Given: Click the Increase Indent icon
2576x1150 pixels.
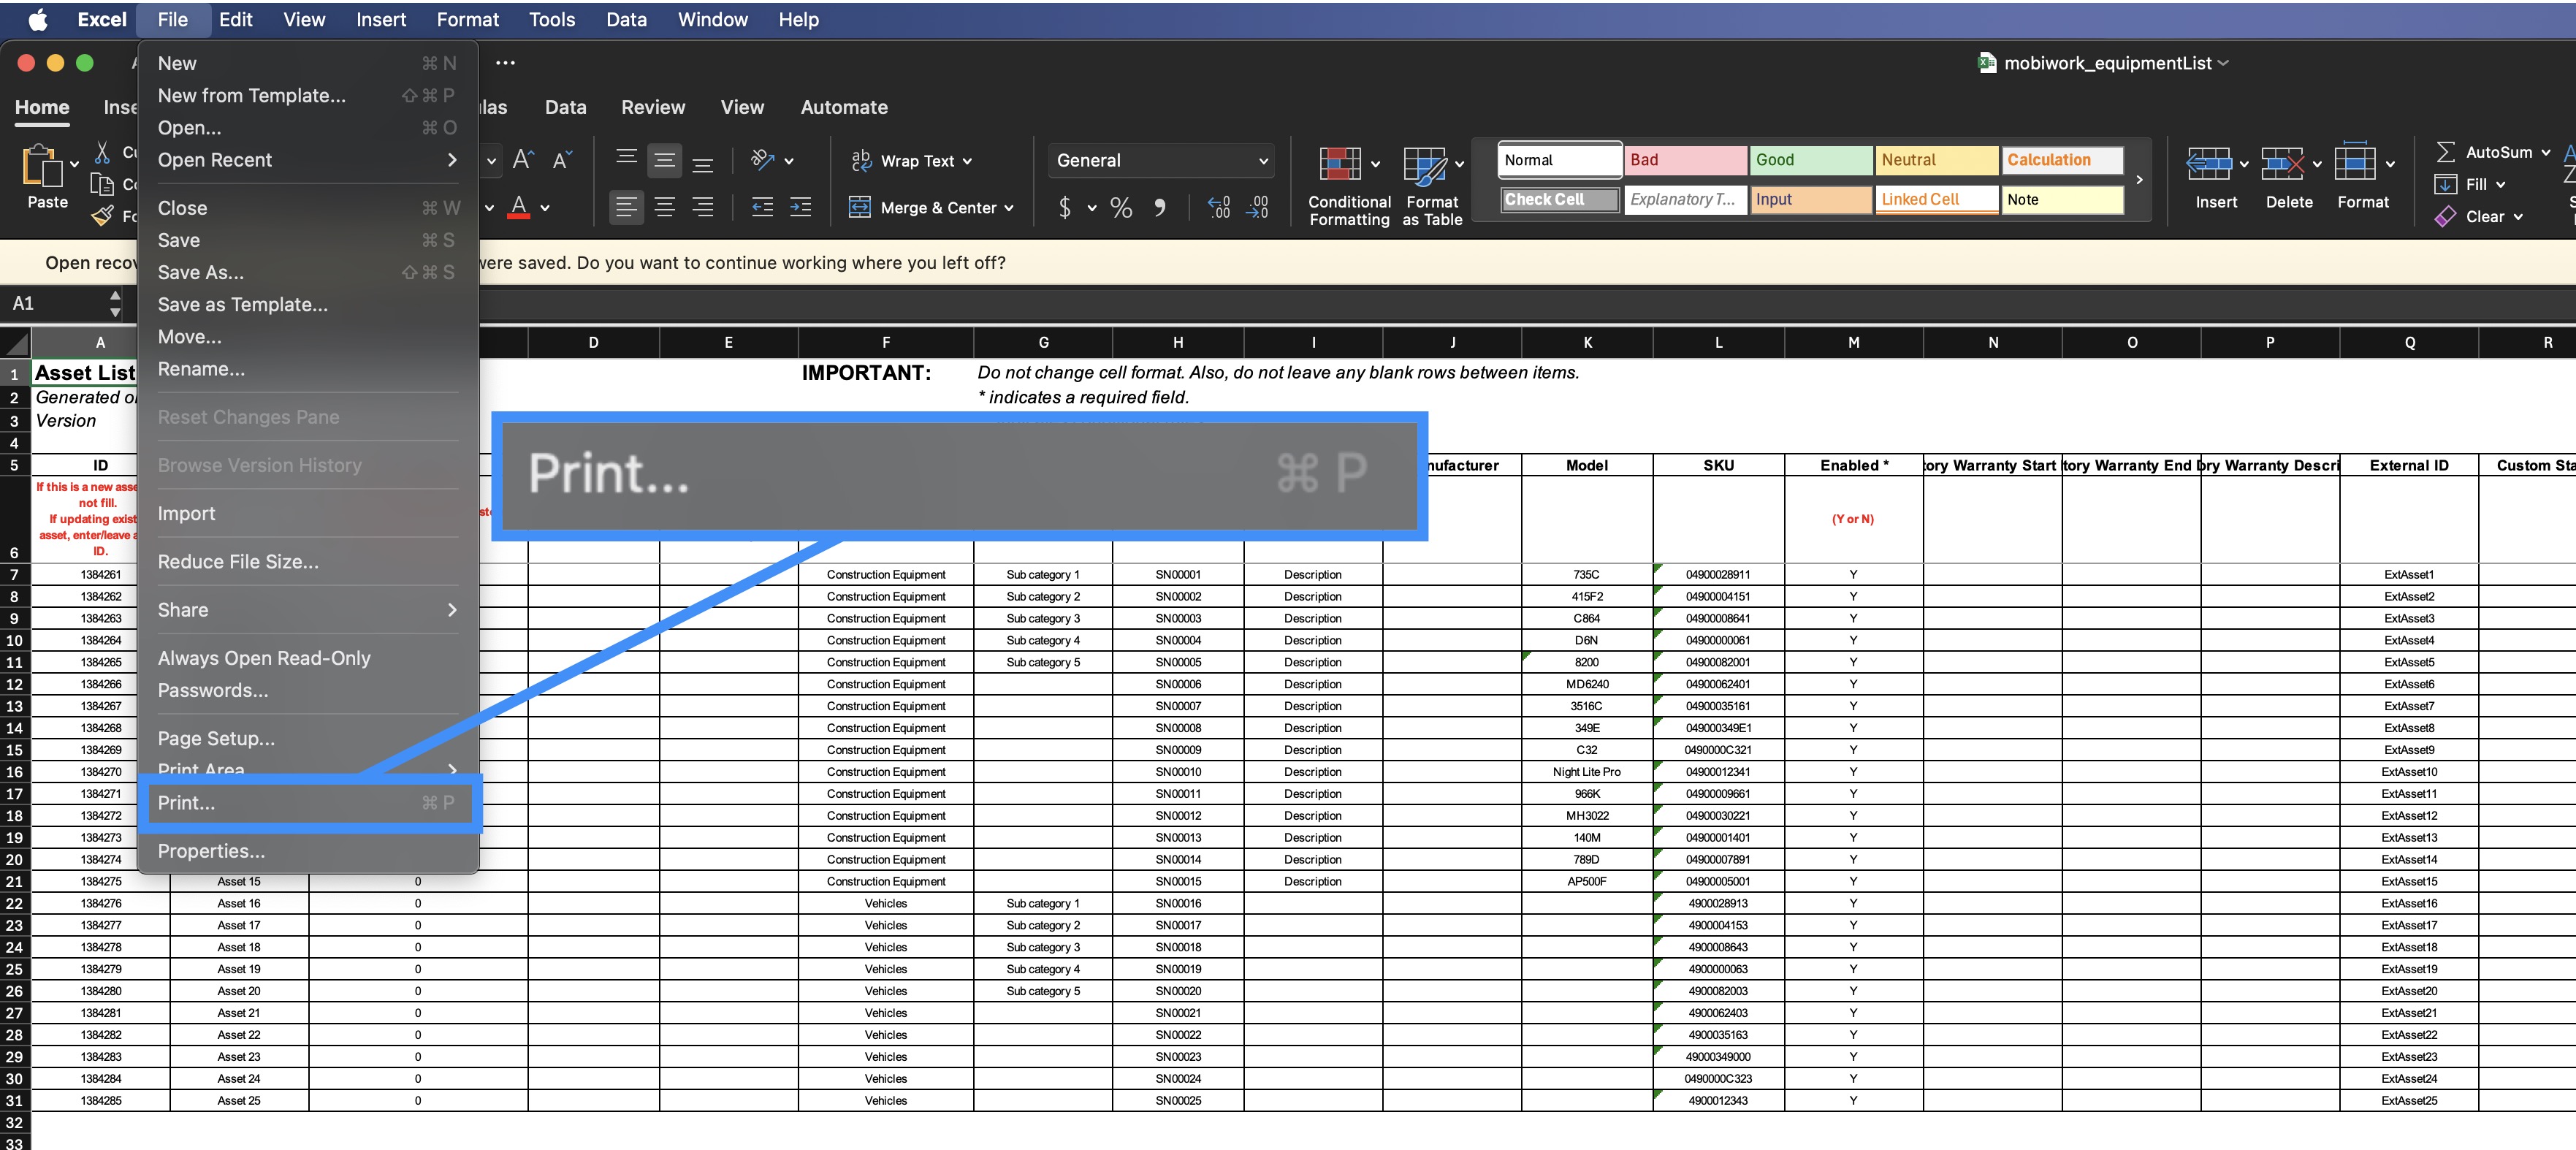Looking at the screenshot, I should 800,208.
